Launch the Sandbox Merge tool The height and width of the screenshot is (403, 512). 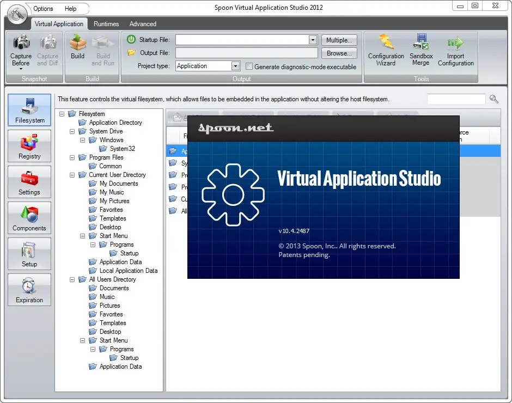pyautogui.click(x=421, y=50)
